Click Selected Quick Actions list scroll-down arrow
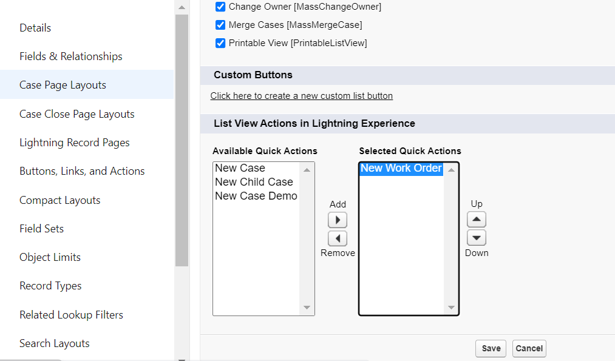Screen dimensions: 615x361 (x=451, y=308)
